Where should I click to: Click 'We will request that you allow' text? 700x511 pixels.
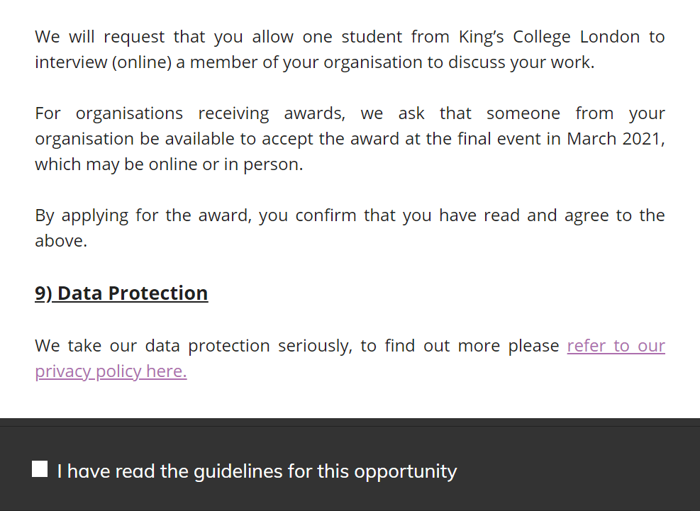click(164, 37)
